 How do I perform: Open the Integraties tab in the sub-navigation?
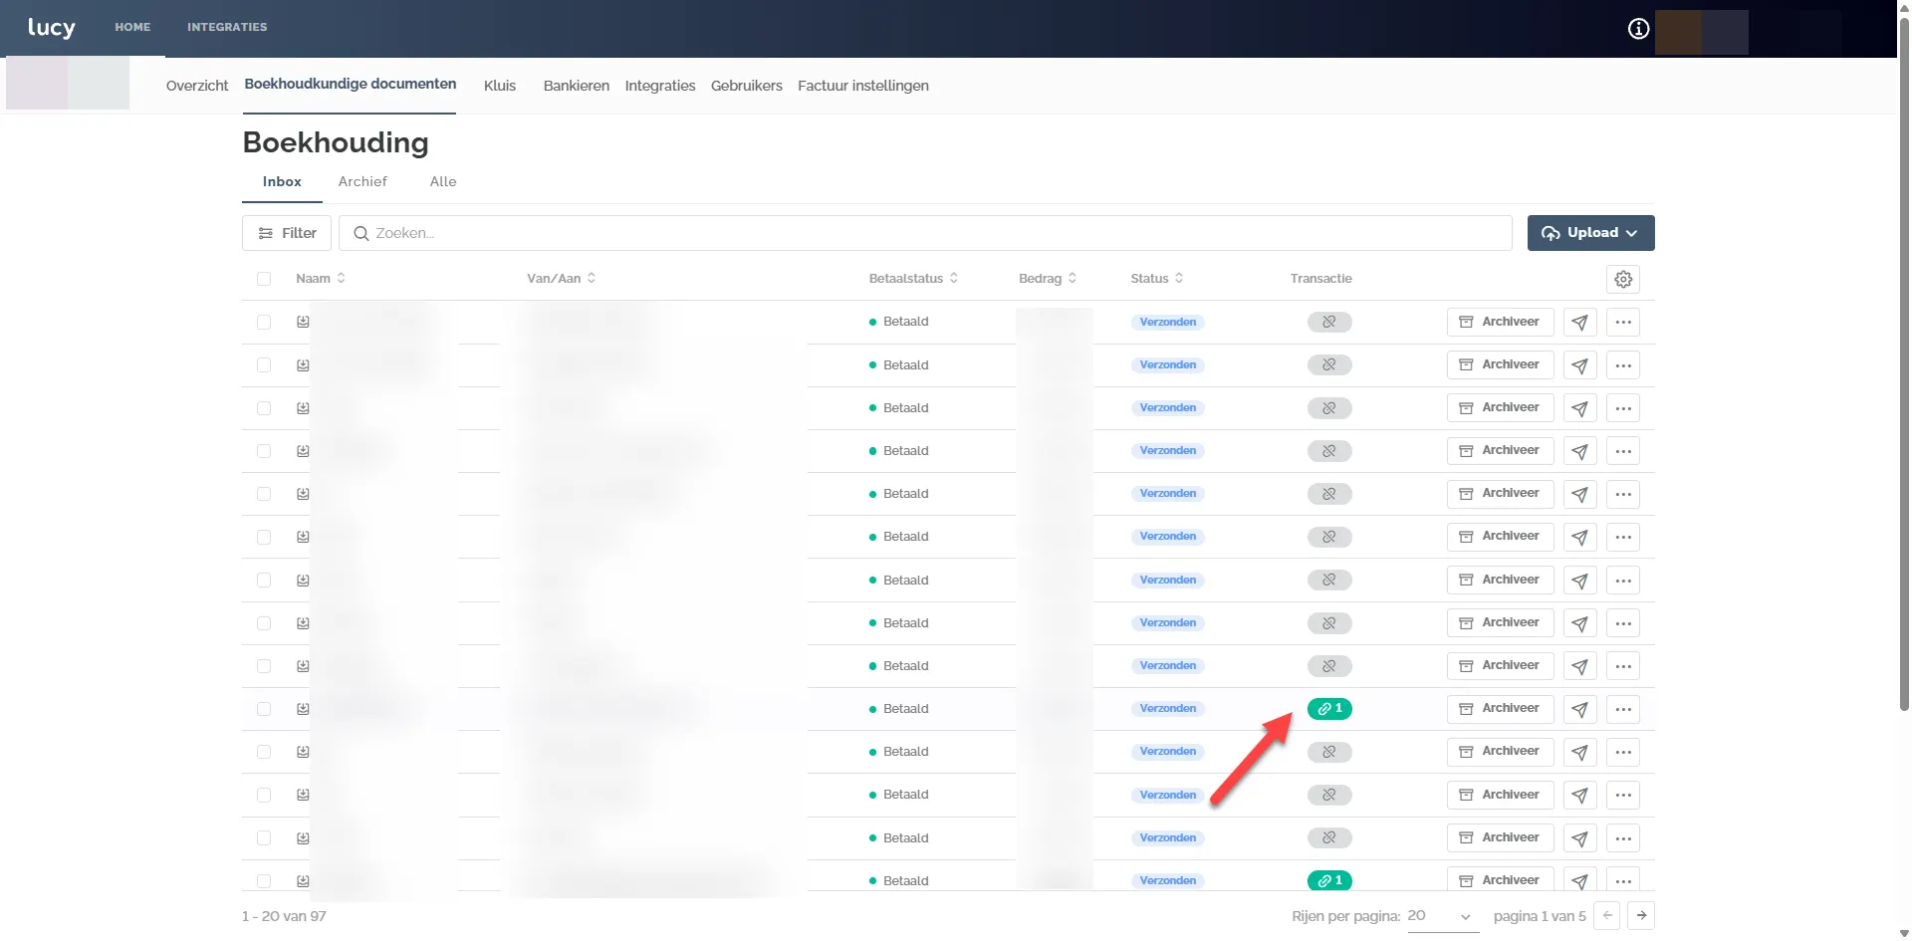660,86
